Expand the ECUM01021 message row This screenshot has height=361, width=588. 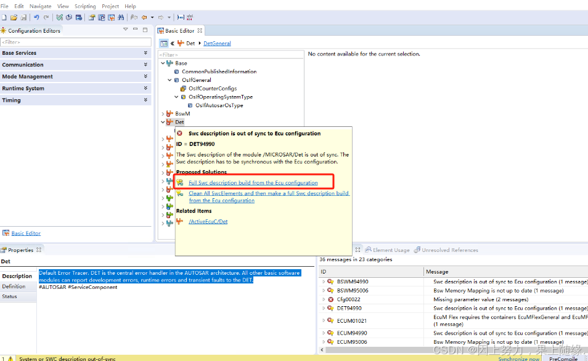(x=323, y=320)
